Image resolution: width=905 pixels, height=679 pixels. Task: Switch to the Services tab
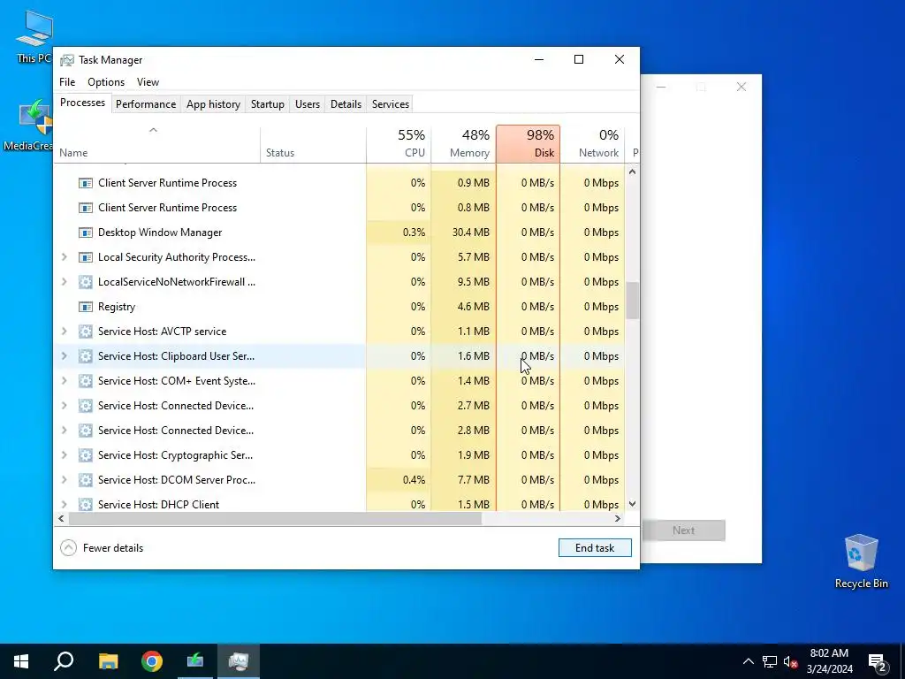(x=390, y=104)
